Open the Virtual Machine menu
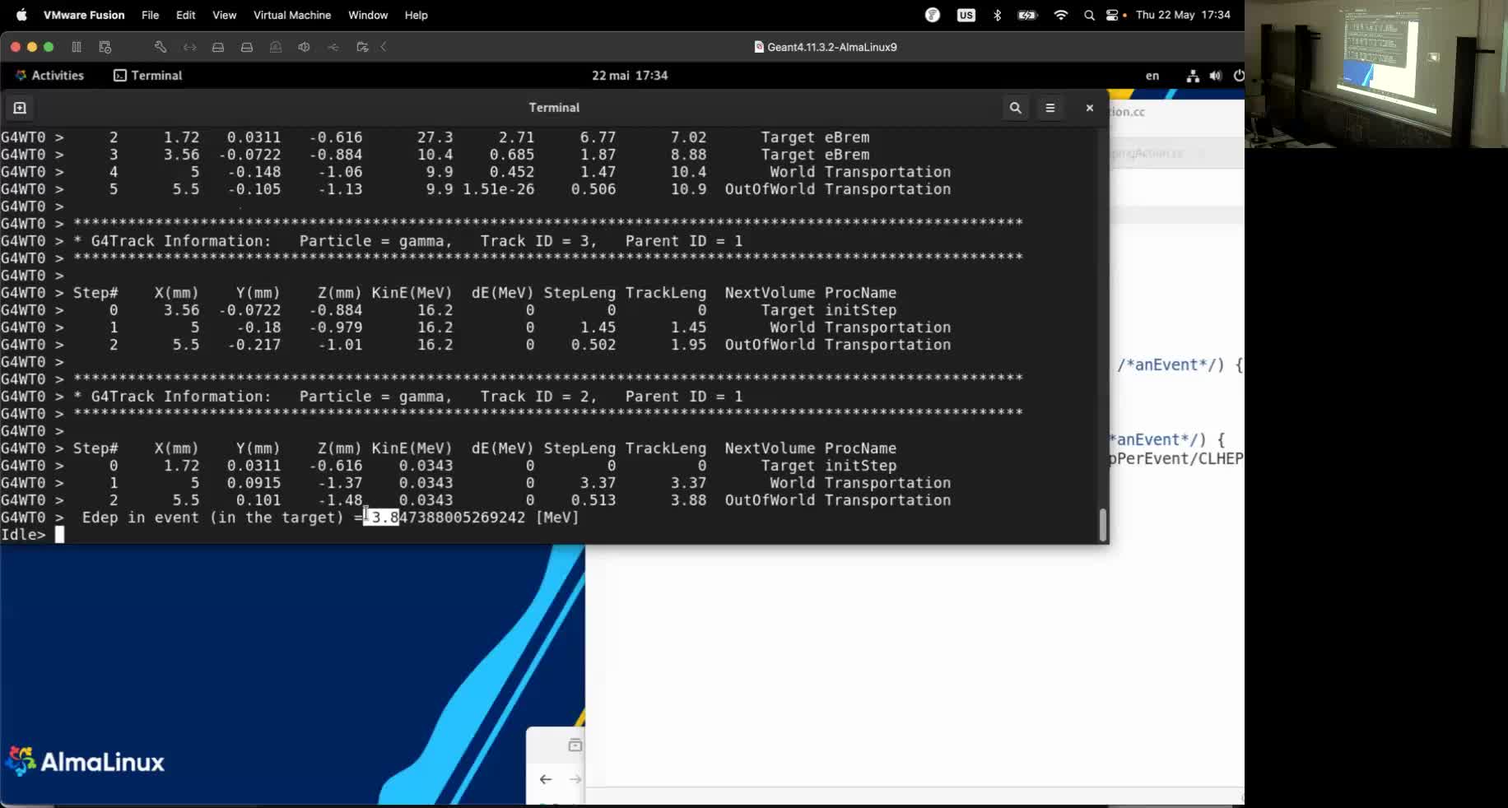Screen dimensions: 1508x808 tap(291, 15)
